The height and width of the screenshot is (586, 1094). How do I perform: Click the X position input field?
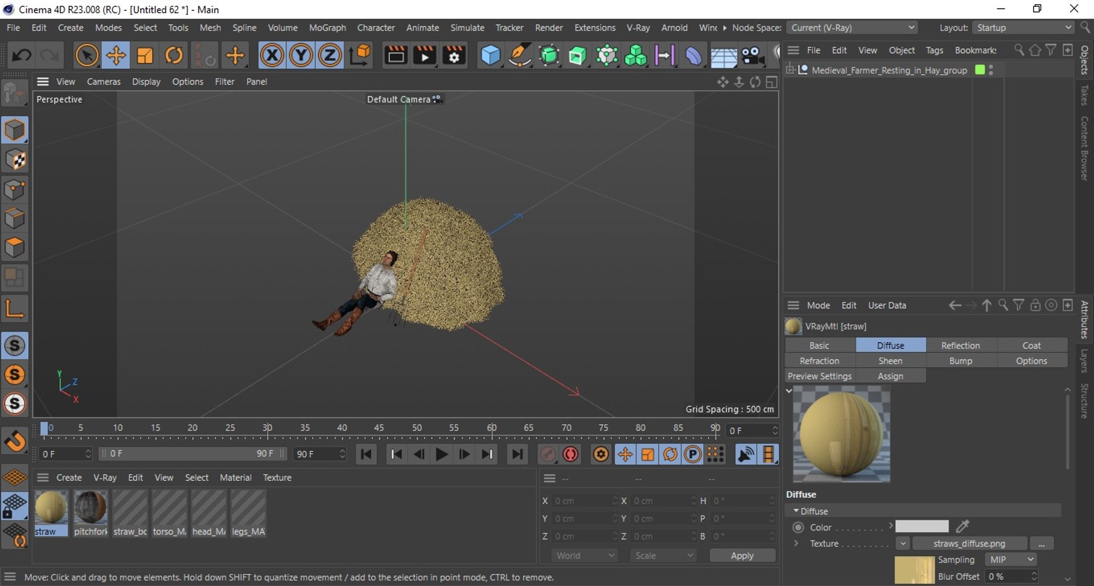click(585, 500)
